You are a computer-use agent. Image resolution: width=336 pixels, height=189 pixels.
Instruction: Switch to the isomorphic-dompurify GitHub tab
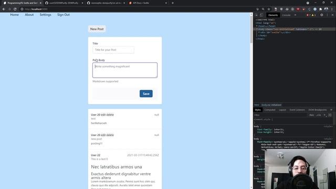[x=106, y=3]
